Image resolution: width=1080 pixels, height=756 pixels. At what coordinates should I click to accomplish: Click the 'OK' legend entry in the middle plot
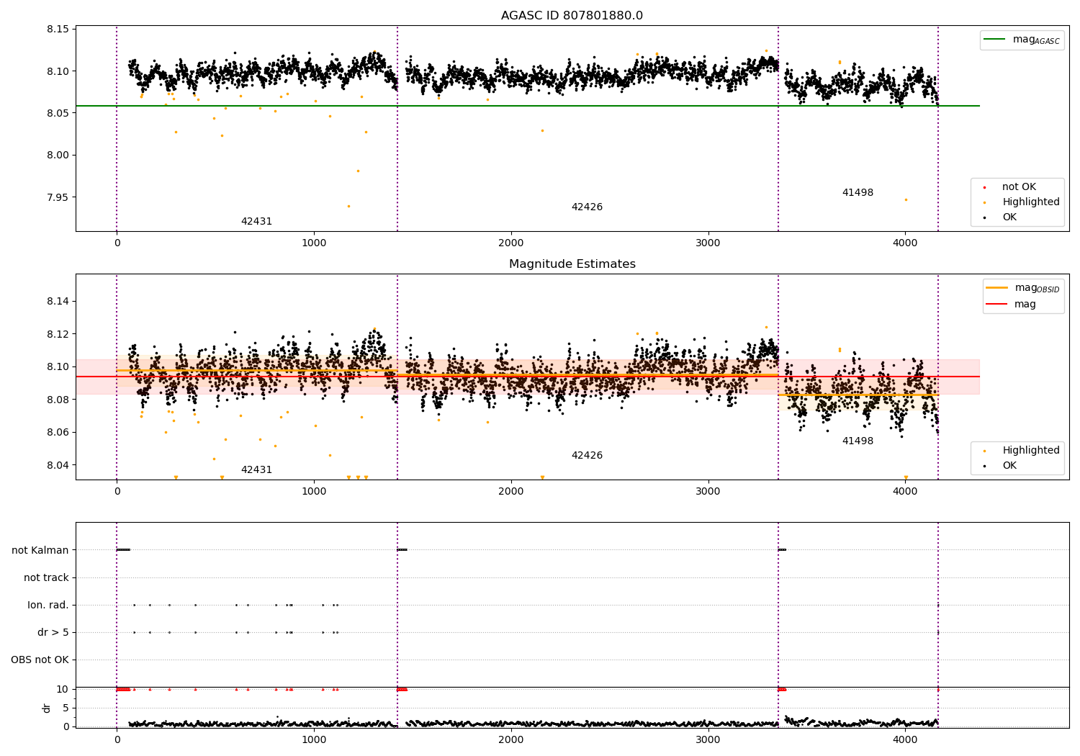coord(1009,466)
